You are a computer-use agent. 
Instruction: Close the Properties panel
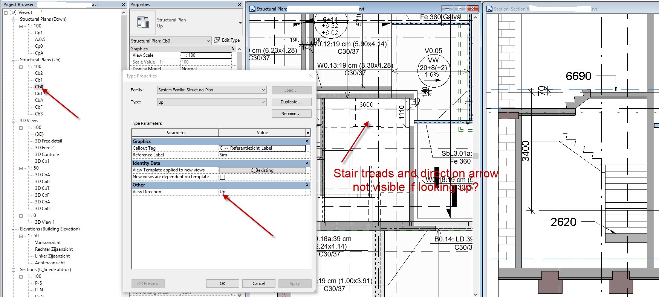240,5
